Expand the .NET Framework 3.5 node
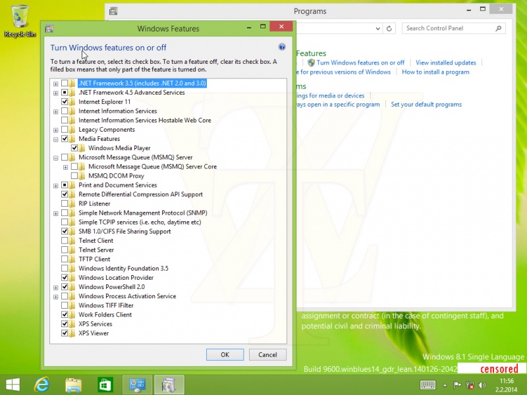 tap(56, 84)
